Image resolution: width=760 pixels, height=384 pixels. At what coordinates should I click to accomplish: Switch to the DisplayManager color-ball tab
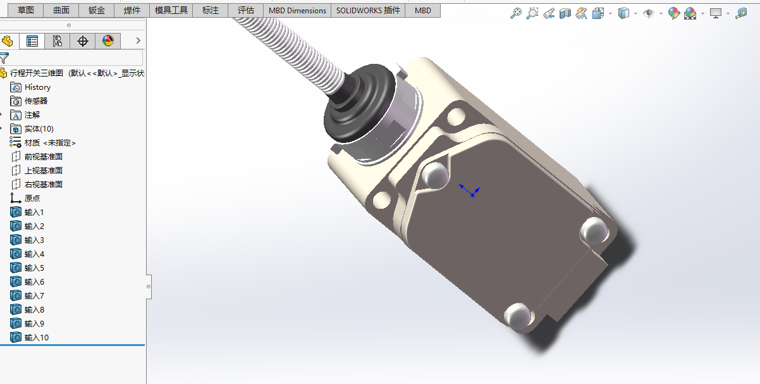(x=108, y=41)
